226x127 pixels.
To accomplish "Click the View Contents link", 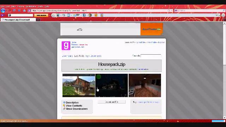I will click(74, 106).
